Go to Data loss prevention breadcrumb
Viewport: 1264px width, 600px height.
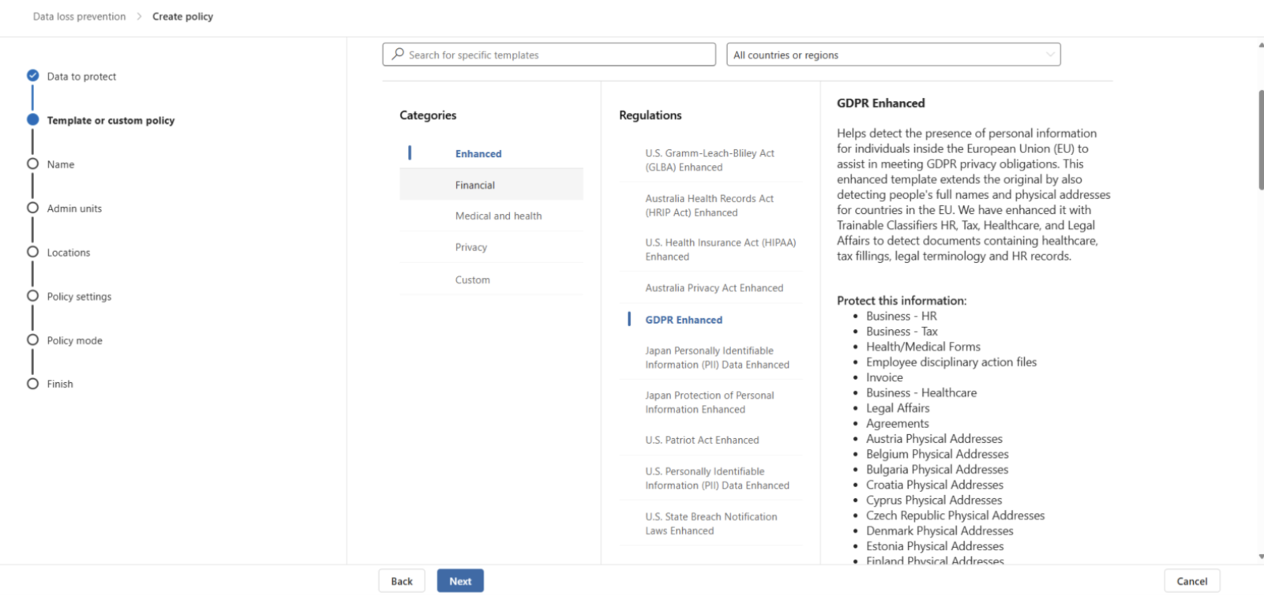pyautogui.click(x=79, y=17)
